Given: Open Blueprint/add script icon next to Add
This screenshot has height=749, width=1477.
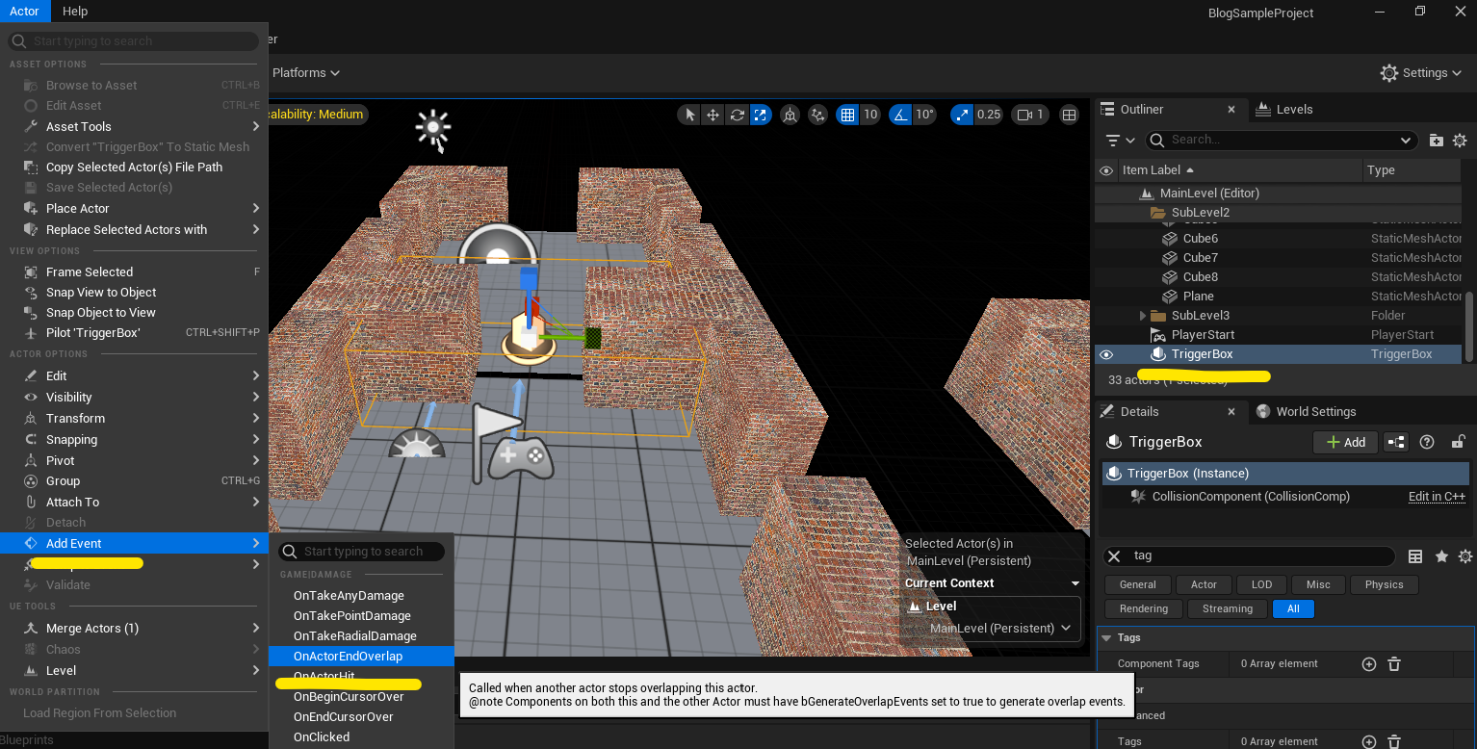Looking at the screenshot, I should pos(1395,442).
